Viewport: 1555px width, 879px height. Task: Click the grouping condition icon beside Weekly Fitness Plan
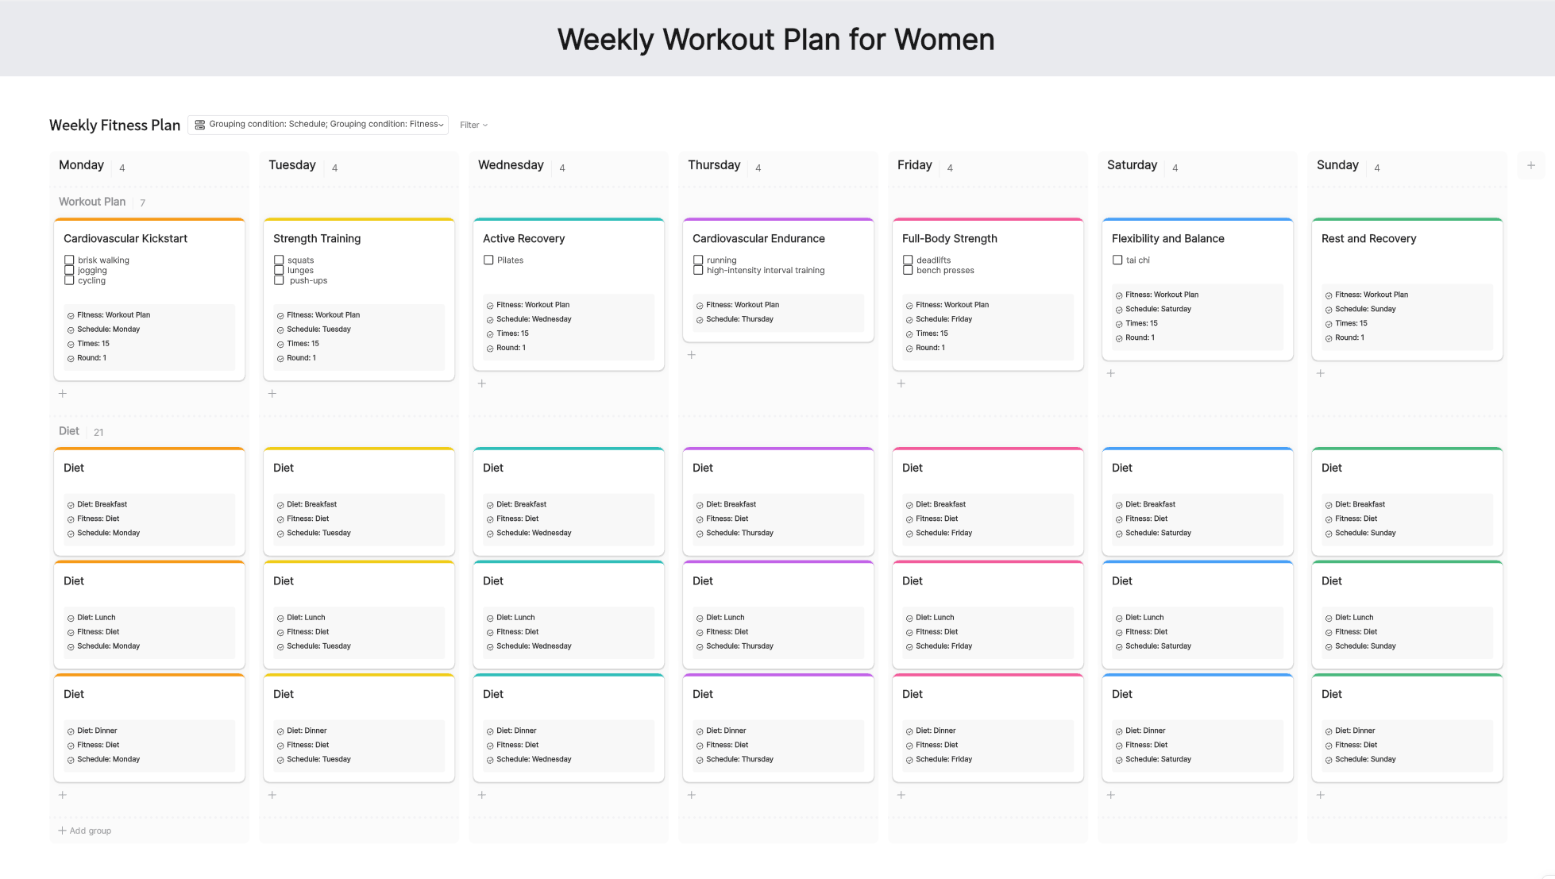pos(199,124)
